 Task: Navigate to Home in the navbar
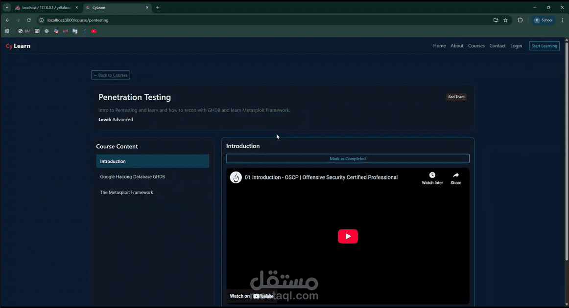coord(439,45)
